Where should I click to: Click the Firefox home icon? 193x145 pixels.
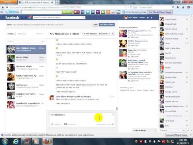[183, 7]
